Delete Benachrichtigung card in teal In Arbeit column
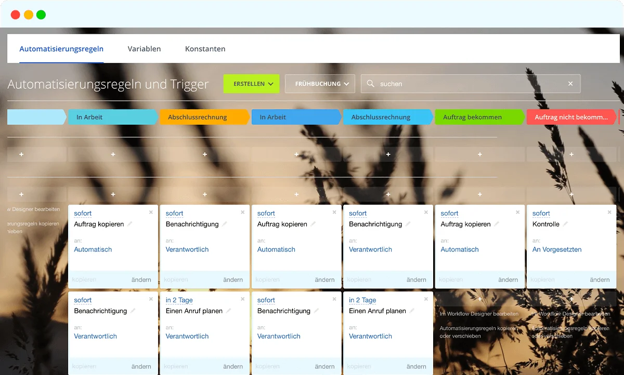This screenshot has width=624, height=375. (151, 299)
